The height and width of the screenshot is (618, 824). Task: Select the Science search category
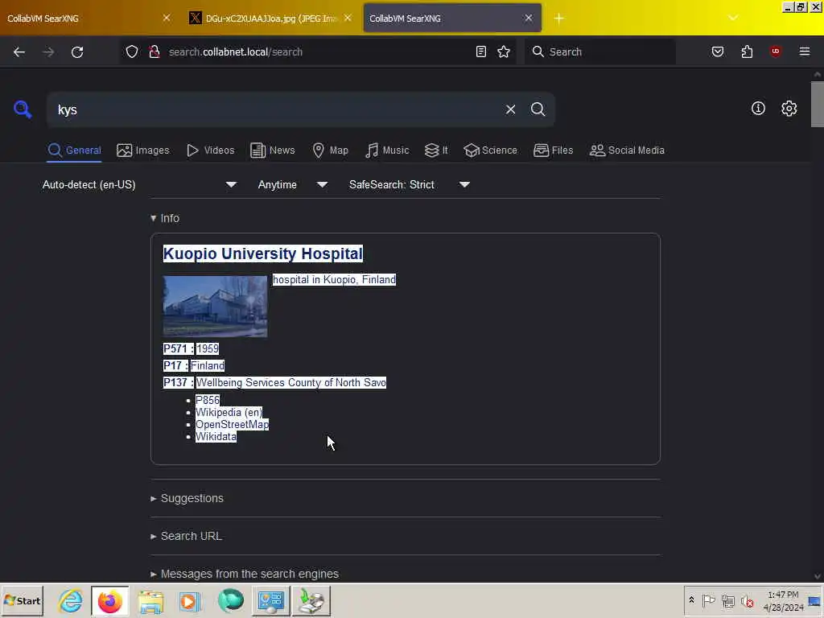[490, 150]
